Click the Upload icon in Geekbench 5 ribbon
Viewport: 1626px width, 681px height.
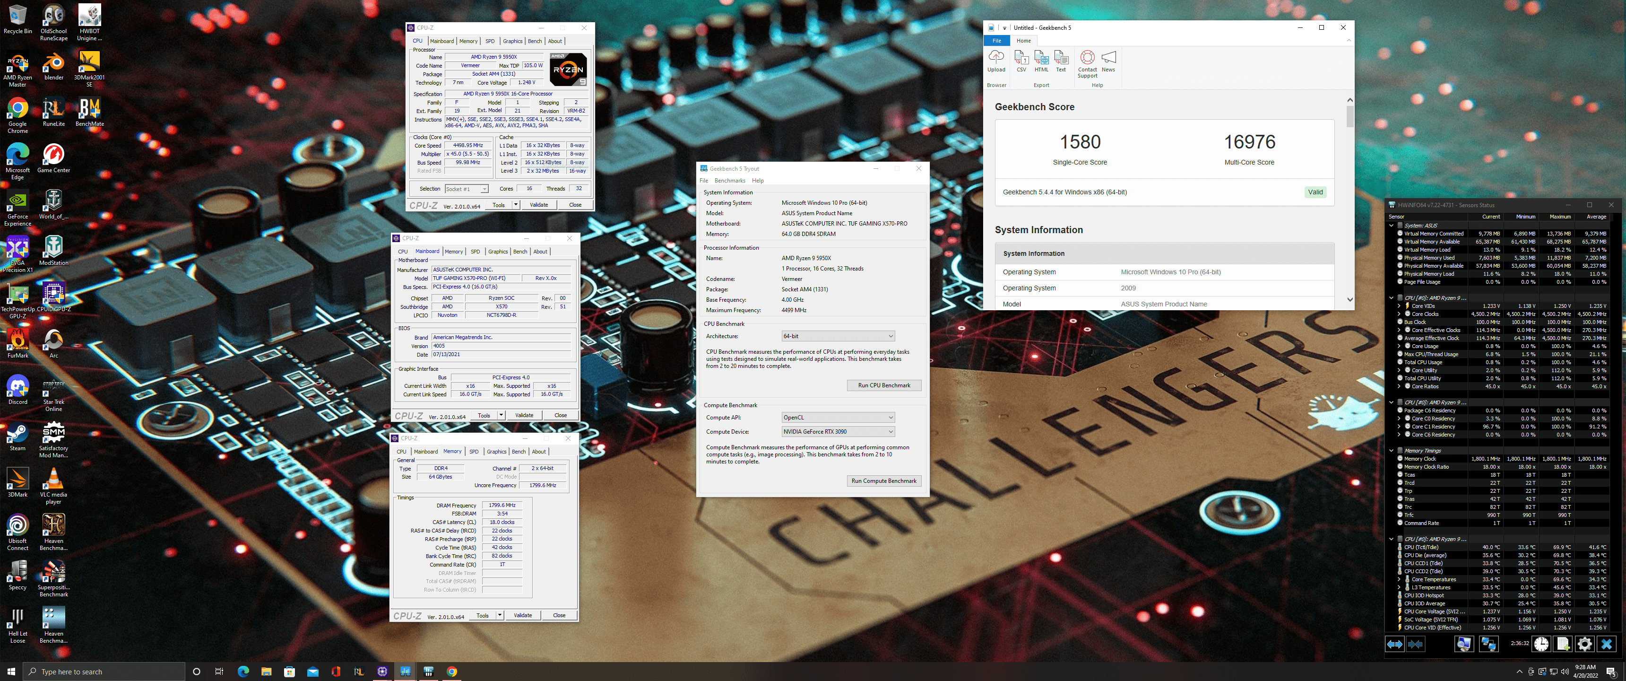pyautogui.click(x=996, y=61)
